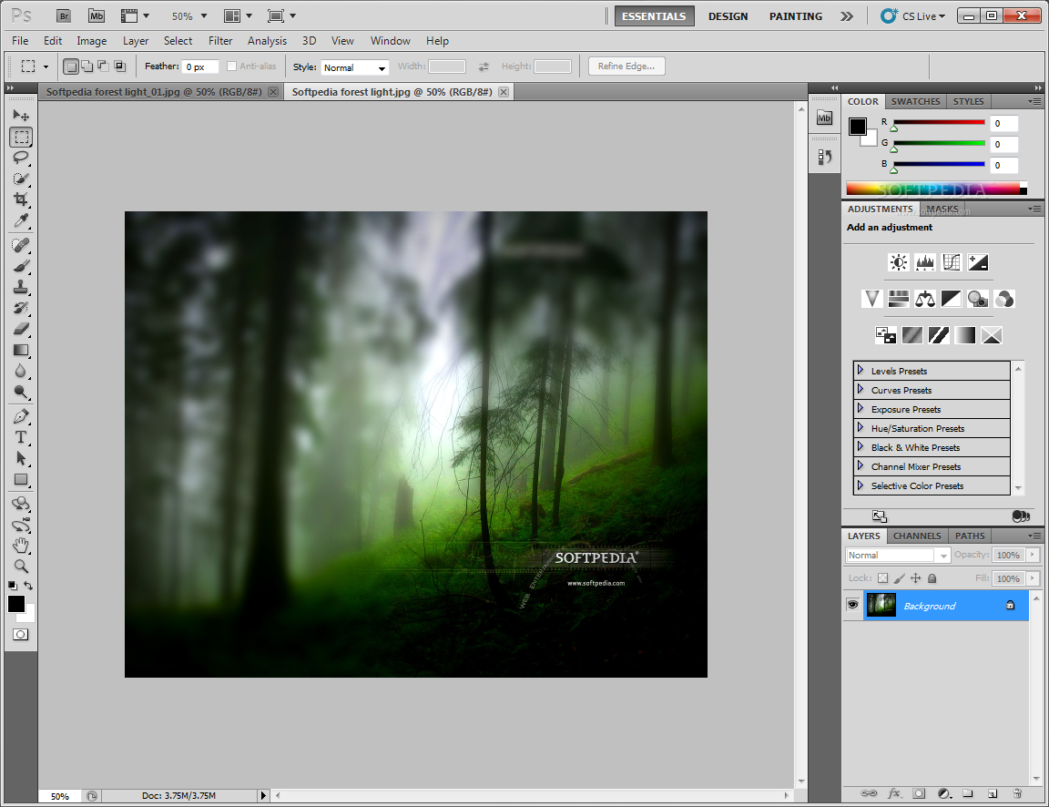1049x807 pixels.
Task: Launch Adobe Bridge from the top bar
Action: pyautogui.click(x=64, y=16)
